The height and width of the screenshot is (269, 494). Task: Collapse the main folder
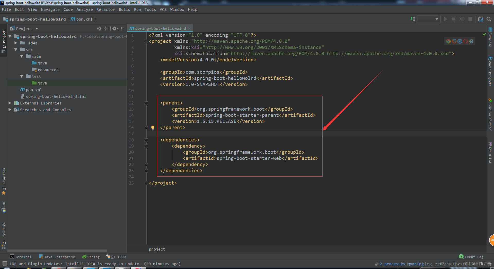pos(22,56)
